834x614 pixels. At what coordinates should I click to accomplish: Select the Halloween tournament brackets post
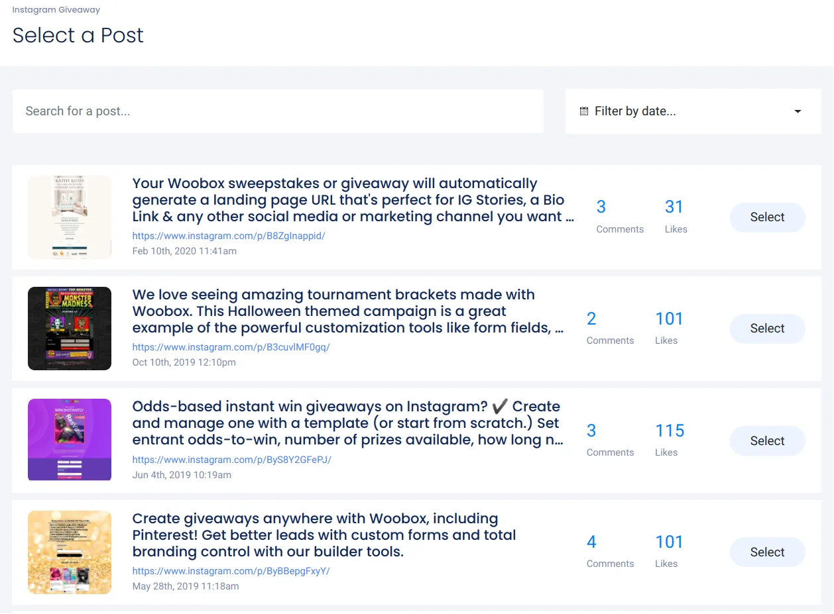tap(767, 329)
